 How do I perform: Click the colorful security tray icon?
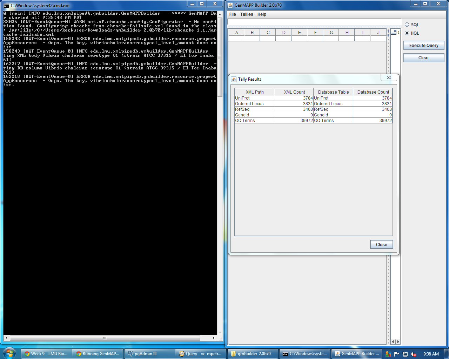point(388,354)
